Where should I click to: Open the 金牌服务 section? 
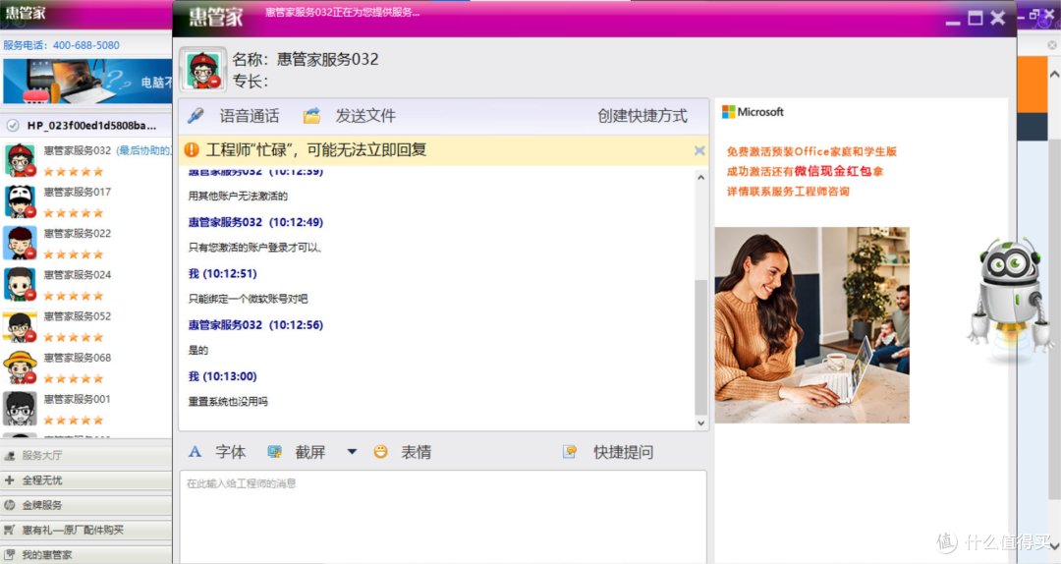(x=85, y=505)
